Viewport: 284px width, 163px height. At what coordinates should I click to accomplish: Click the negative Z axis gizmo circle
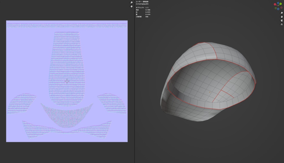278,9
